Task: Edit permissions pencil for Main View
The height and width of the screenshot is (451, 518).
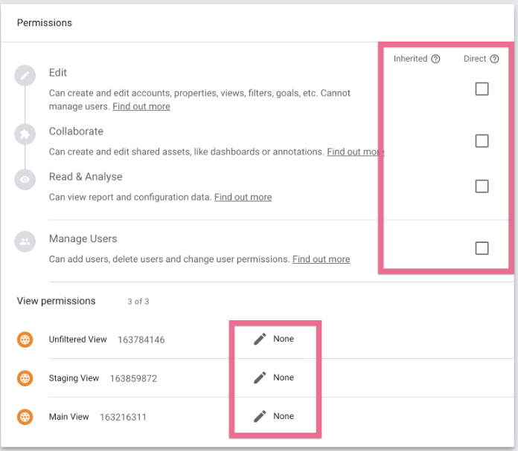Action: (260, 416)
